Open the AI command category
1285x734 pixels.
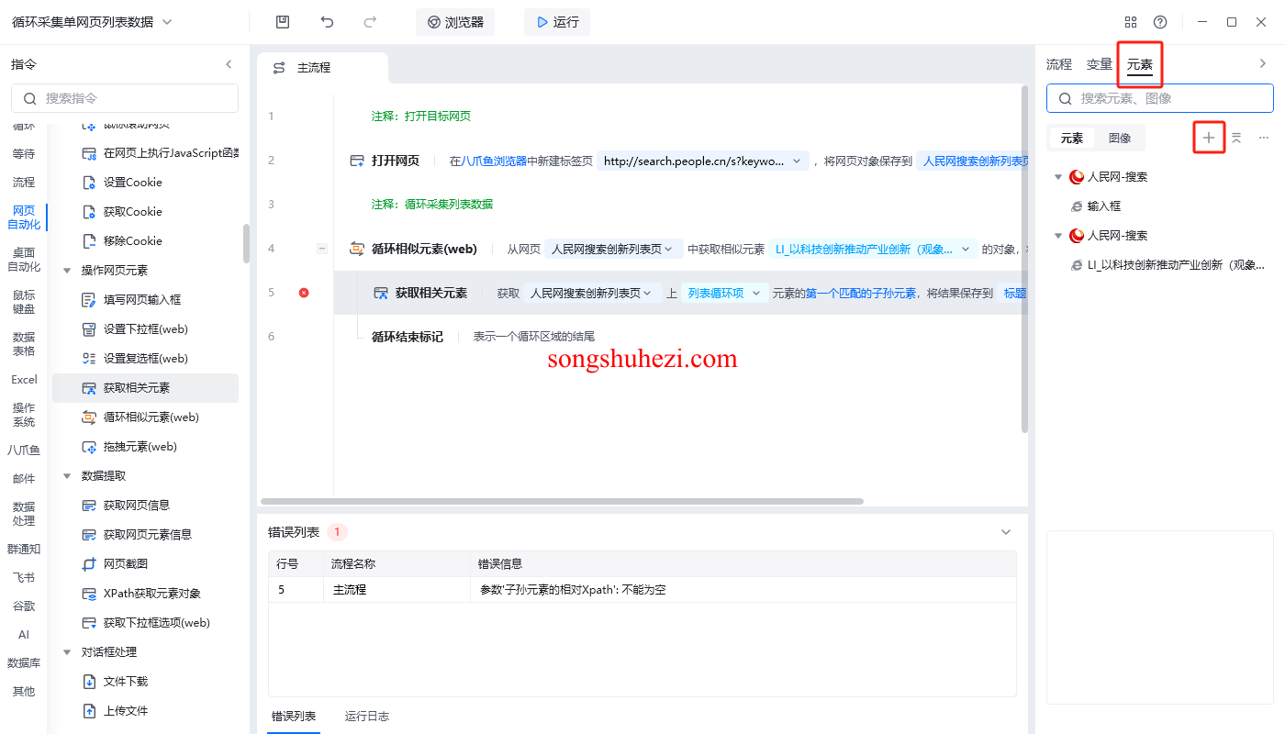24,634
